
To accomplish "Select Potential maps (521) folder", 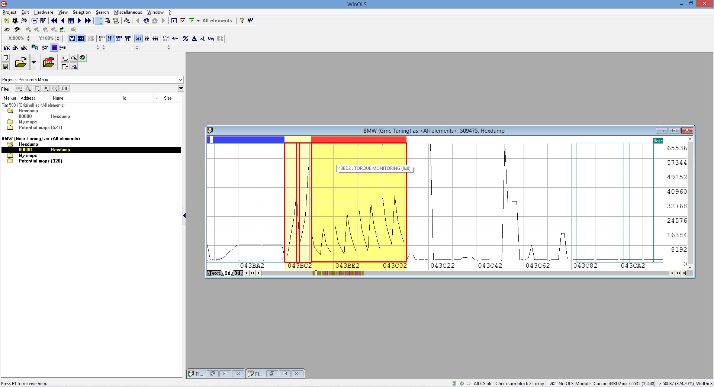I will click(x=40, y=128).
